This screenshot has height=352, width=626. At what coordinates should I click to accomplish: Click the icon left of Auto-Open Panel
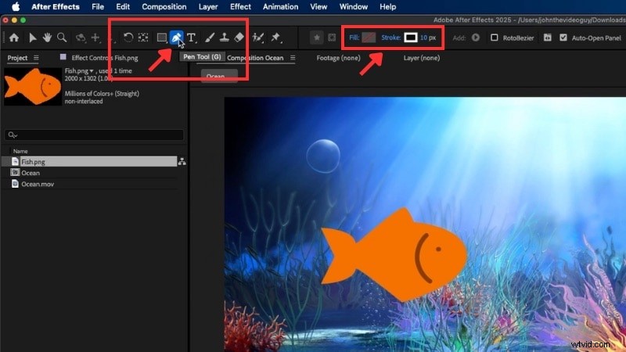(547, 38)
